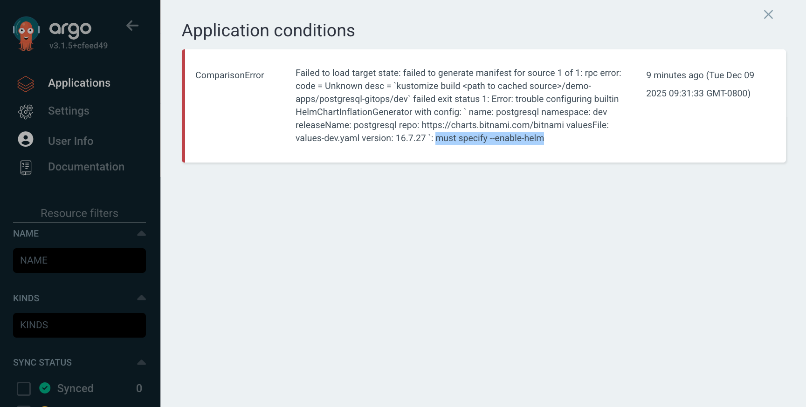Screen dimensions: 806x407
Task: Click the Applications stacked-layers icon
Action: (26, 84)
